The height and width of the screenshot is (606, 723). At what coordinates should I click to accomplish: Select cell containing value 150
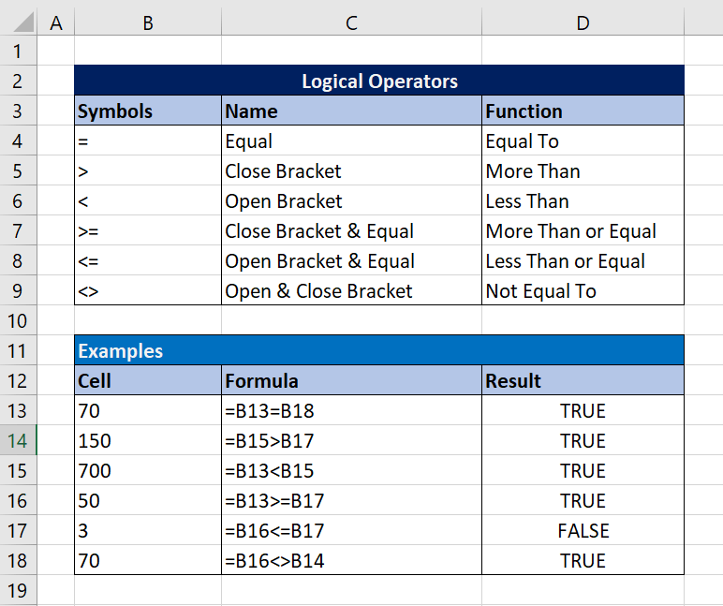point(147,441)
